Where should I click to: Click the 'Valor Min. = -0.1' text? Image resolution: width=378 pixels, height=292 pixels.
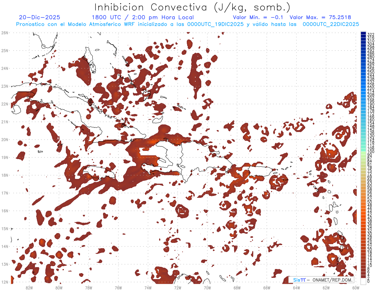(258, 17)
